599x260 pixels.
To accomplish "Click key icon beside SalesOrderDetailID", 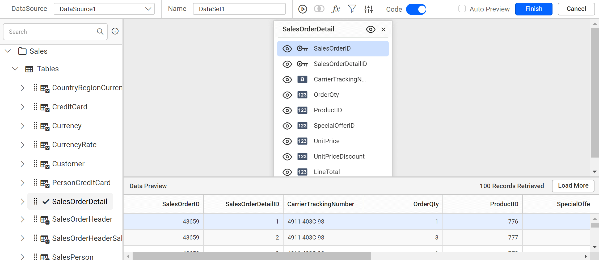I will (302, 64).
